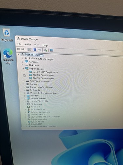
Task: Expand Ports (COM & LPT)
Action: 25,101
